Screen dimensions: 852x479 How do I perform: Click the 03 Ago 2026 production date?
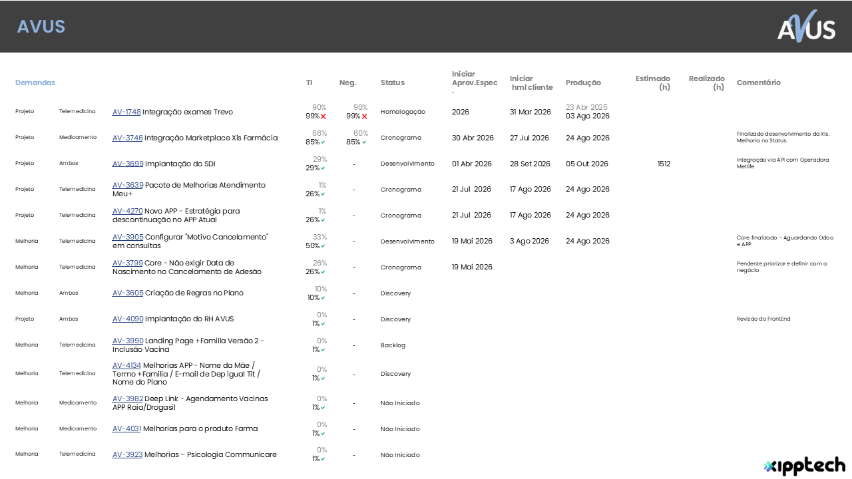[x=588, y=116]
